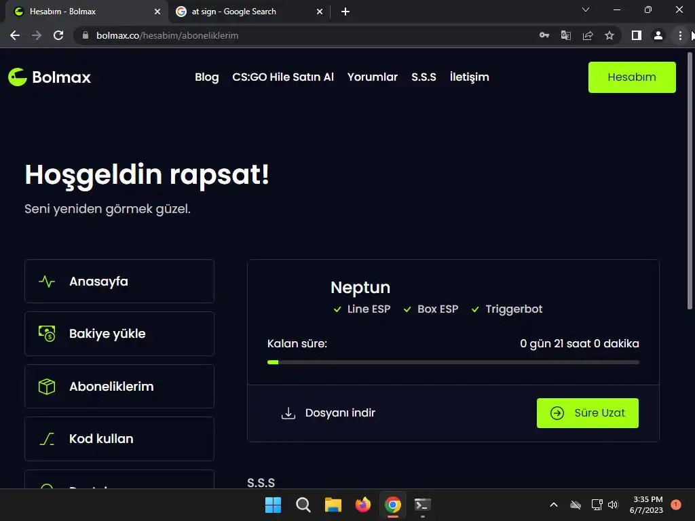Screen dimensions: 695x521
Task: Click the Anasayfa pulse icon
Action: click(x=47, y=282)
